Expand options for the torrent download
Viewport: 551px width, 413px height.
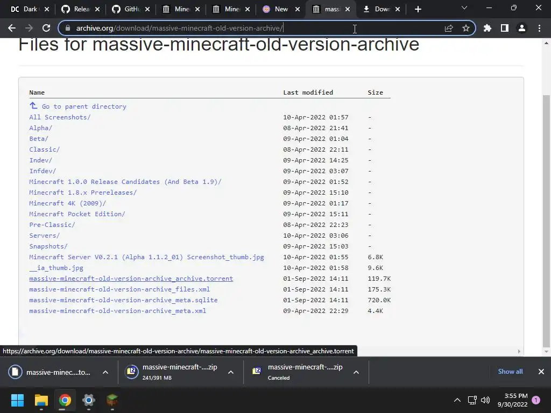tap(105, 372)
